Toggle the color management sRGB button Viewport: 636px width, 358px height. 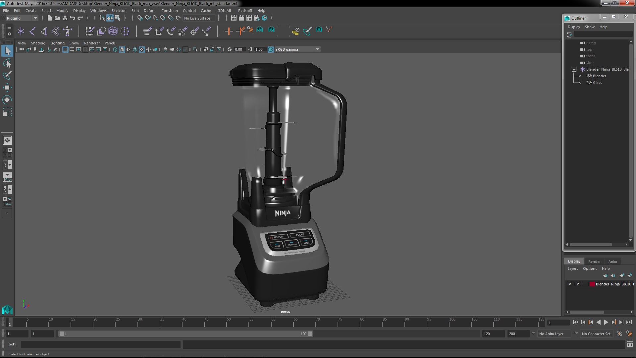[271, 49]
